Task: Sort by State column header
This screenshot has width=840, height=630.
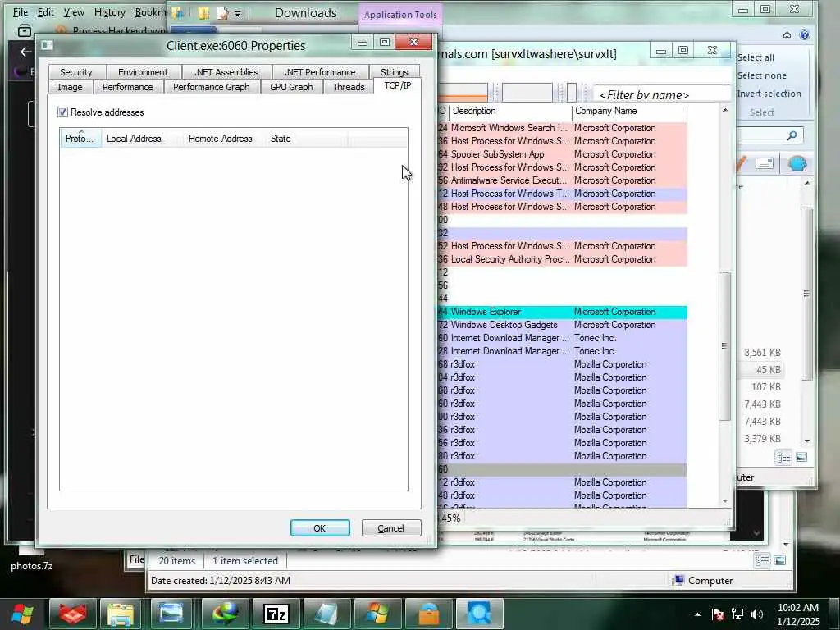Action: (x=307, y=138)
